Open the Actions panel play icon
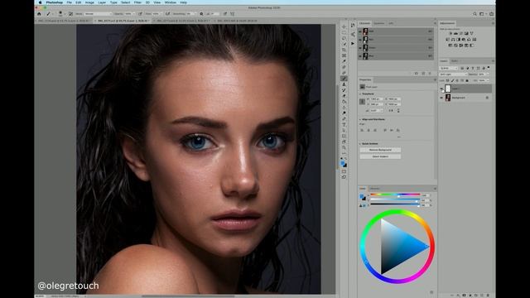The image size is (530, 298). (353, 44)
